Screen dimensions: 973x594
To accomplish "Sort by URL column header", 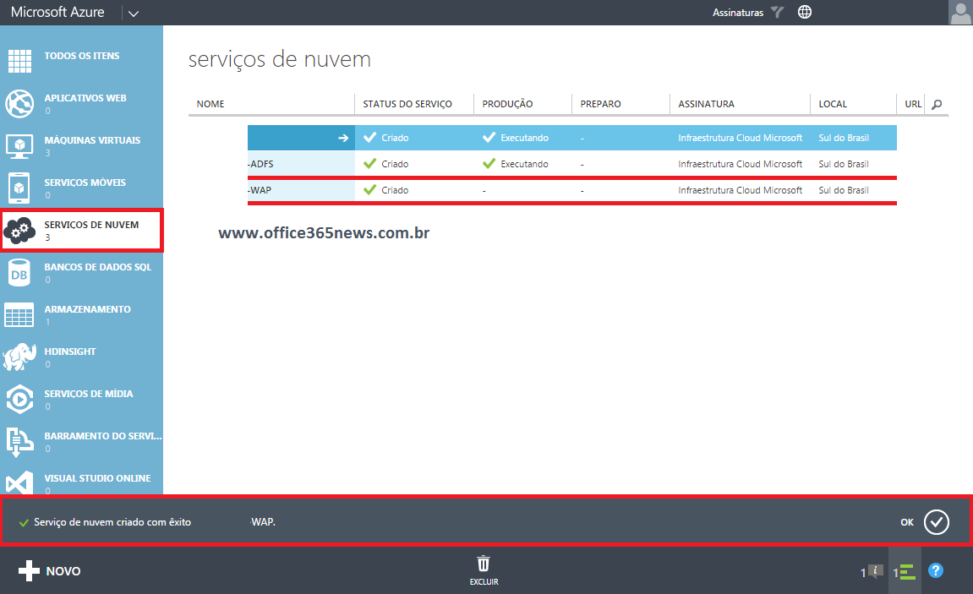I will [x=913, y=104].
